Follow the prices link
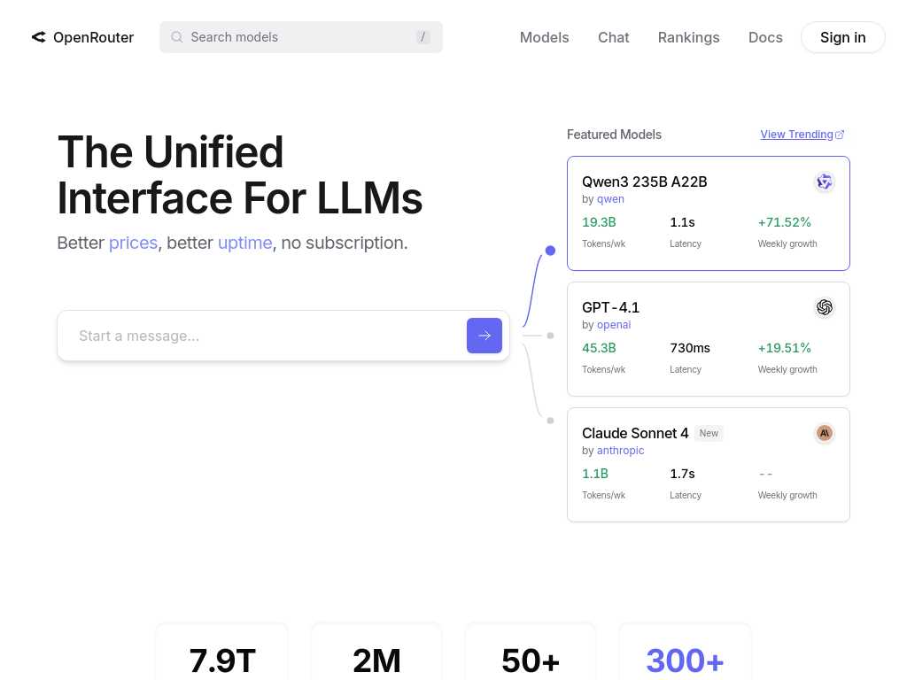 pos(133,243)
